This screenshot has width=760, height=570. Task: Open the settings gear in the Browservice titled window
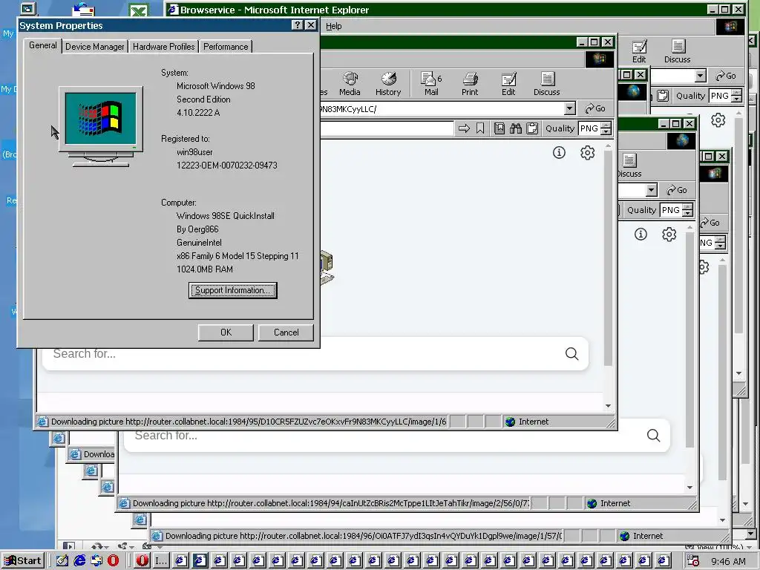pos(718,120)
